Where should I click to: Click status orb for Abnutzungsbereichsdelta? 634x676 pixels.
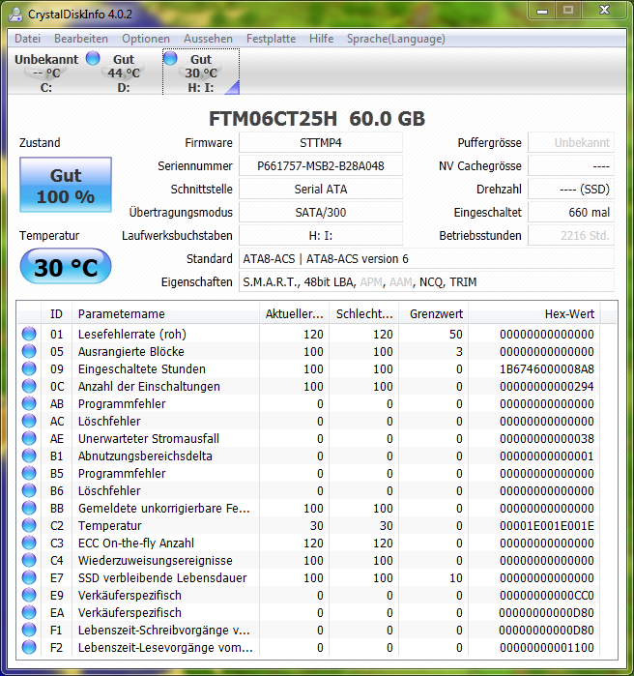(29, 456)
